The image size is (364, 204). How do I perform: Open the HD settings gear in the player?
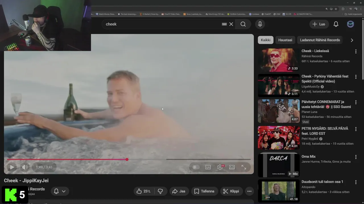(220, 167)
